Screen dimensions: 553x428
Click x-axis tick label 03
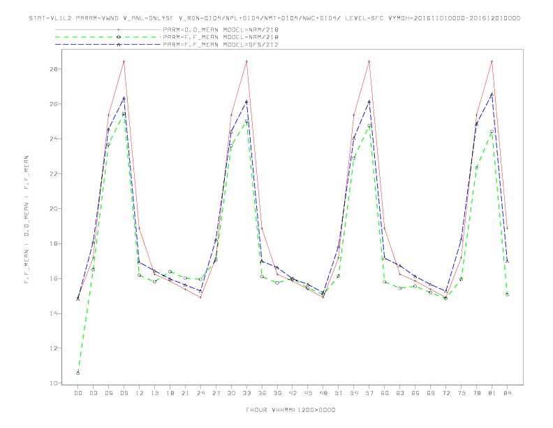(94, 393)
